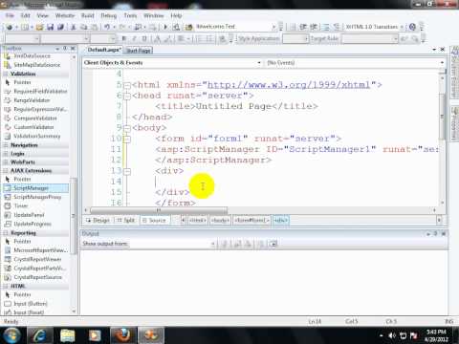The height and width of the screenshot is (344, 459).
Task: Open the File menu
Action: point(10,15)
